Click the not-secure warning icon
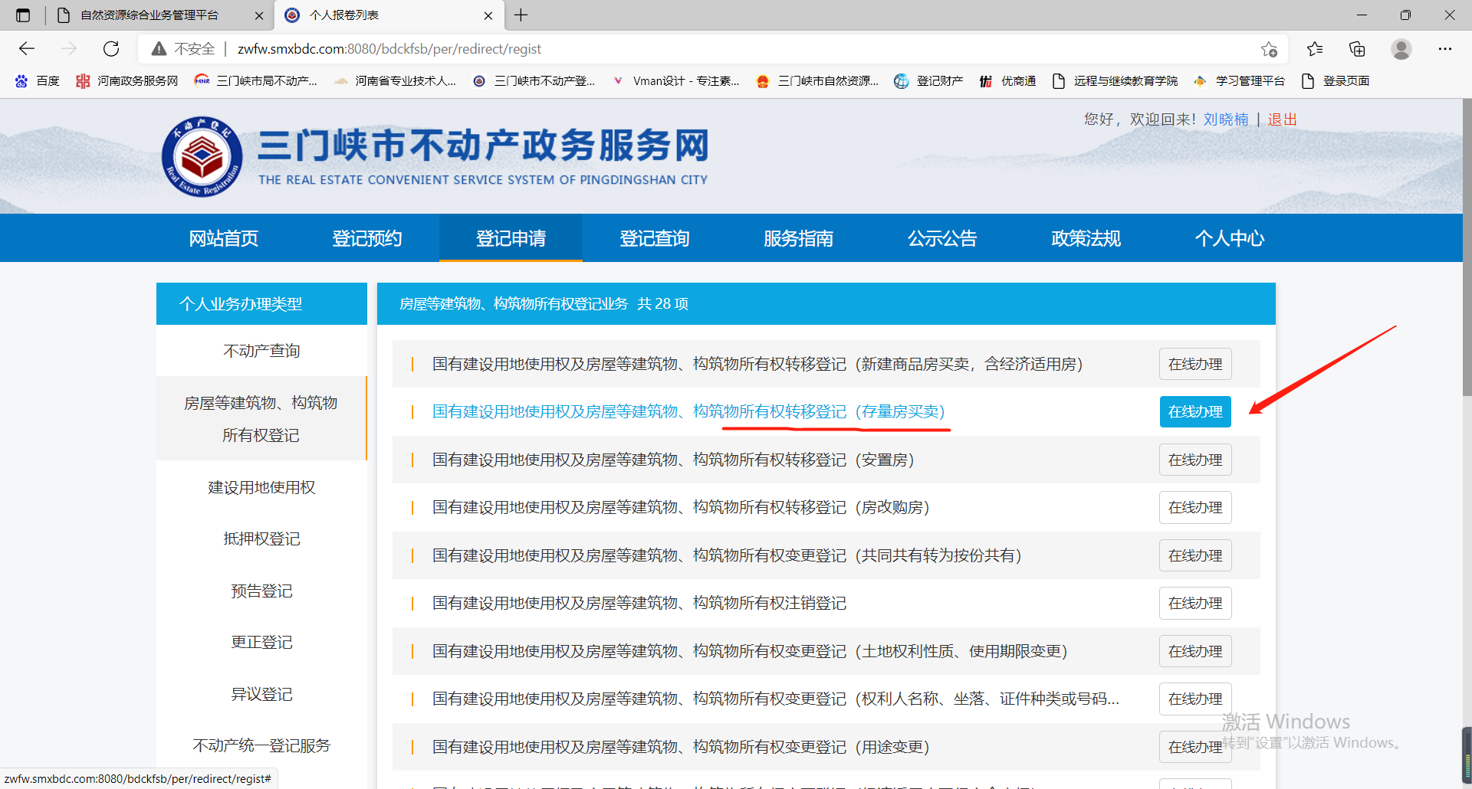 [159, 49]
